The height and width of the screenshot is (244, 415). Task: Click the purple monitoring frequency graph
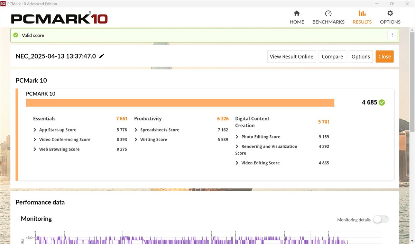[x=192, y=240]
